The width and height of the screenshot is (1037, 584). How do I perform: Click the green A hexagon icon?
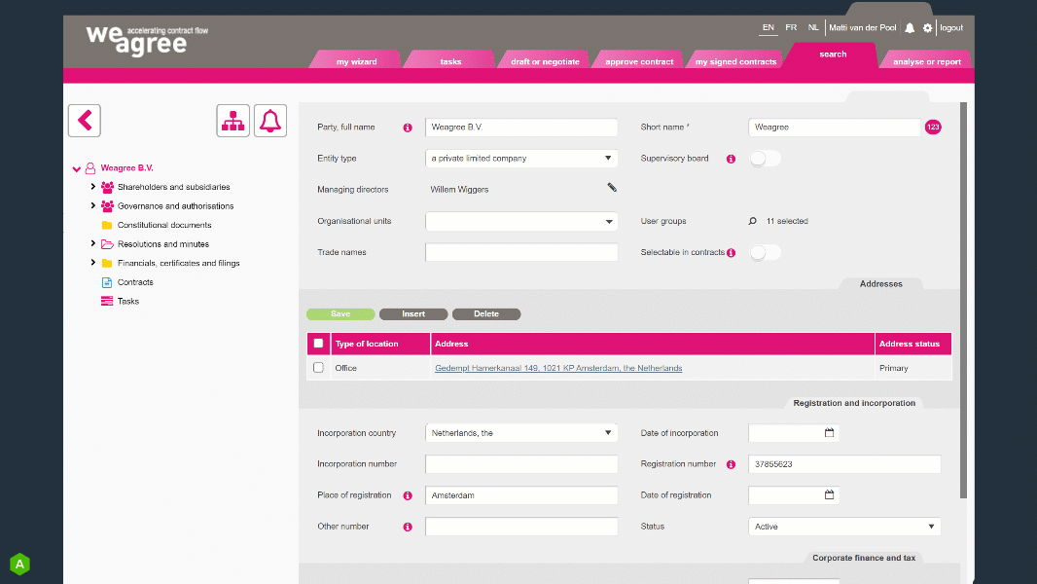tap(19, 565)
